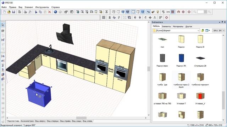Select the Столешка 28 library item
Image resolution: width=227 pixels, height=127 pixels.
[x=200, y=60]
